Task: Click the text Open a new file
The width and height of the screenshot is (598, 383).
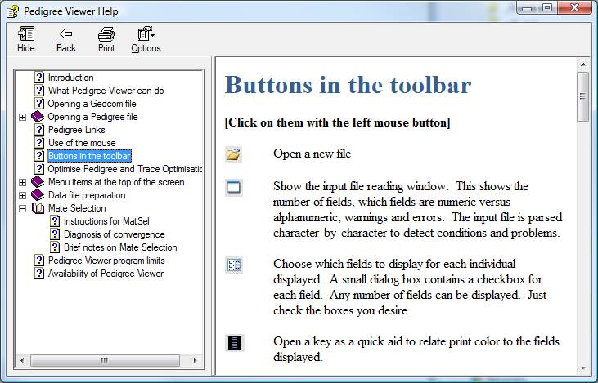Action: click(312, 154)
